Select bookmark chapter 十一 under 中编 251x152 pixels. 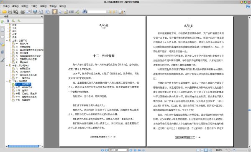23,78
